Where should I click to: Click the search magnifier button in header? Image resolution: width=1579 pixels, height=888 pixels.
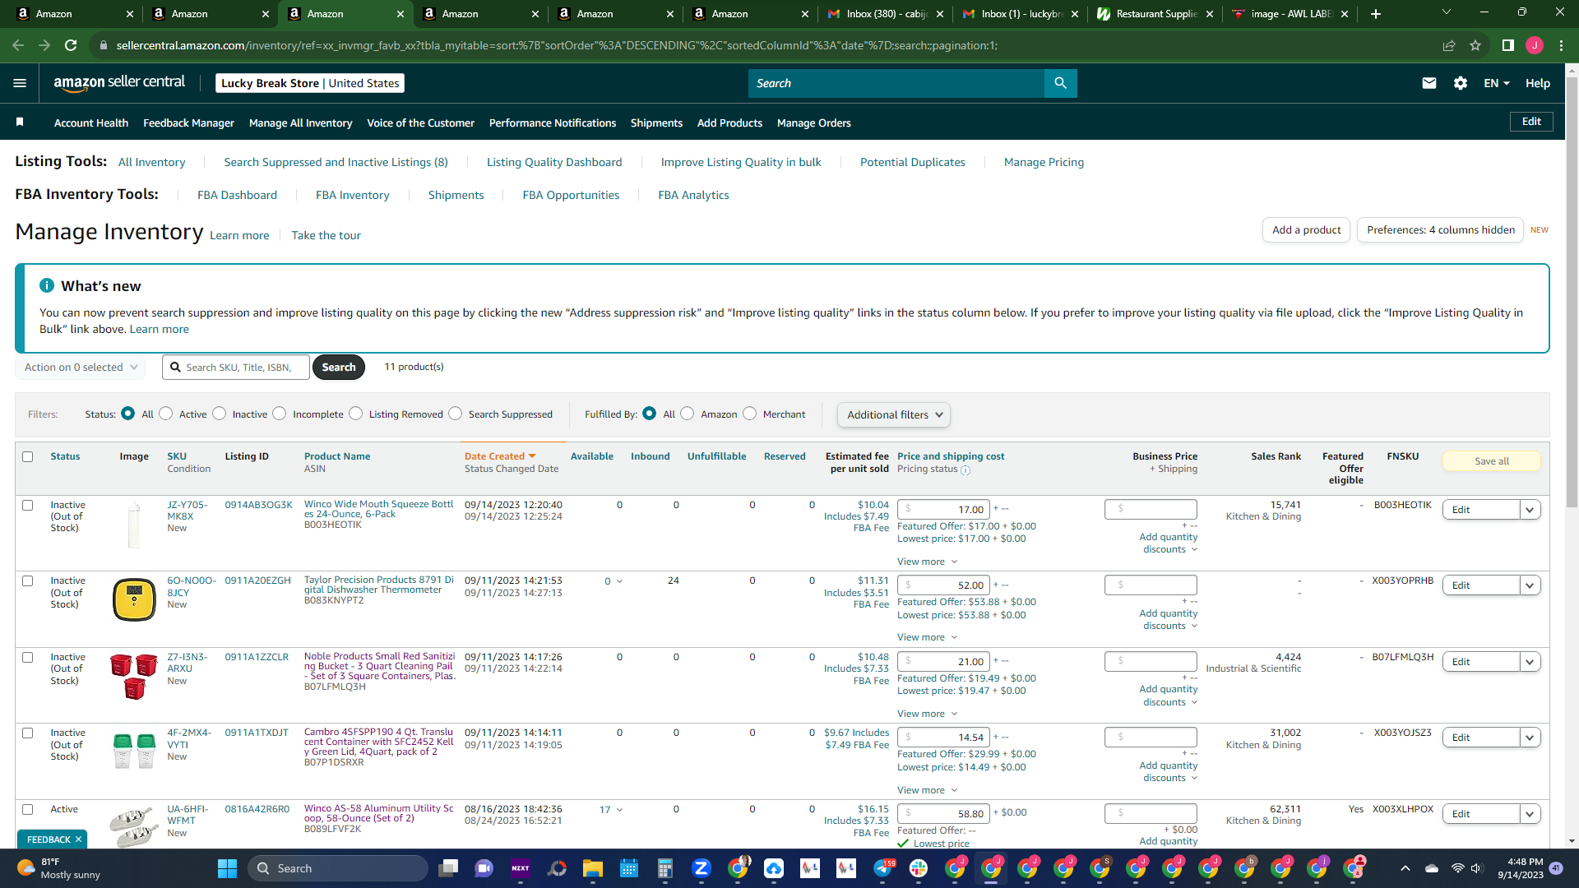(x=1060, y=83)
